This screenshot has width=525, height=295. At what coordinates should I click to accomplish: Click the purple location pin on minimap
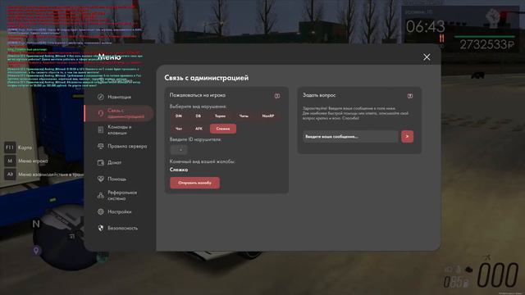[x=36, y=250]
